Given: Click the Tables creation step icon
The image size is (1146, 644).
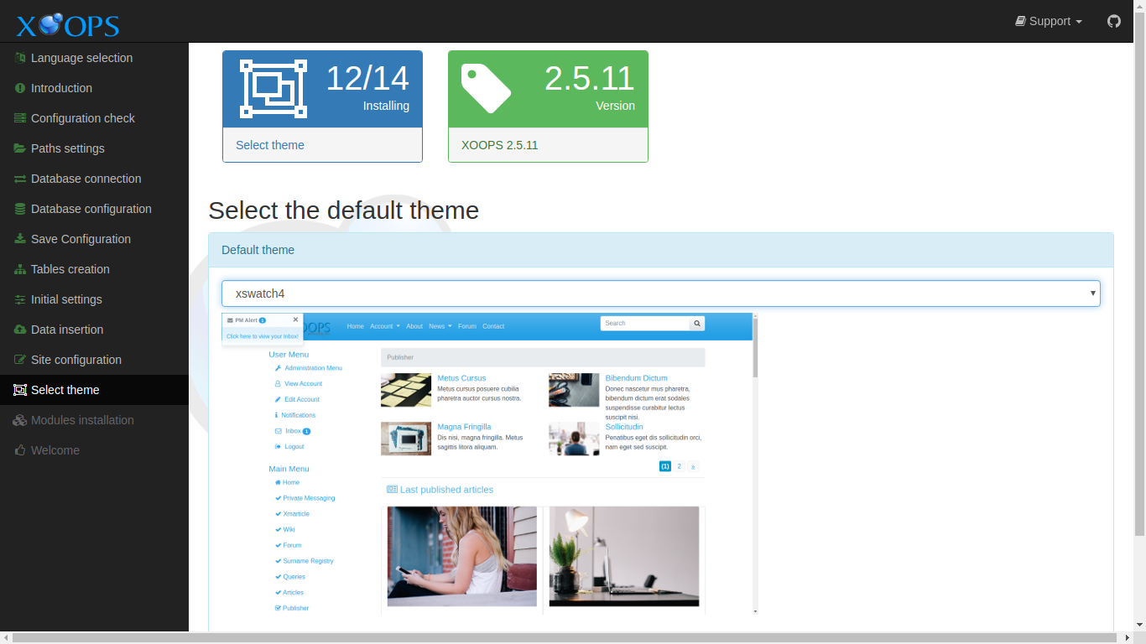Looking at the screenshot, I should (18, 269).
